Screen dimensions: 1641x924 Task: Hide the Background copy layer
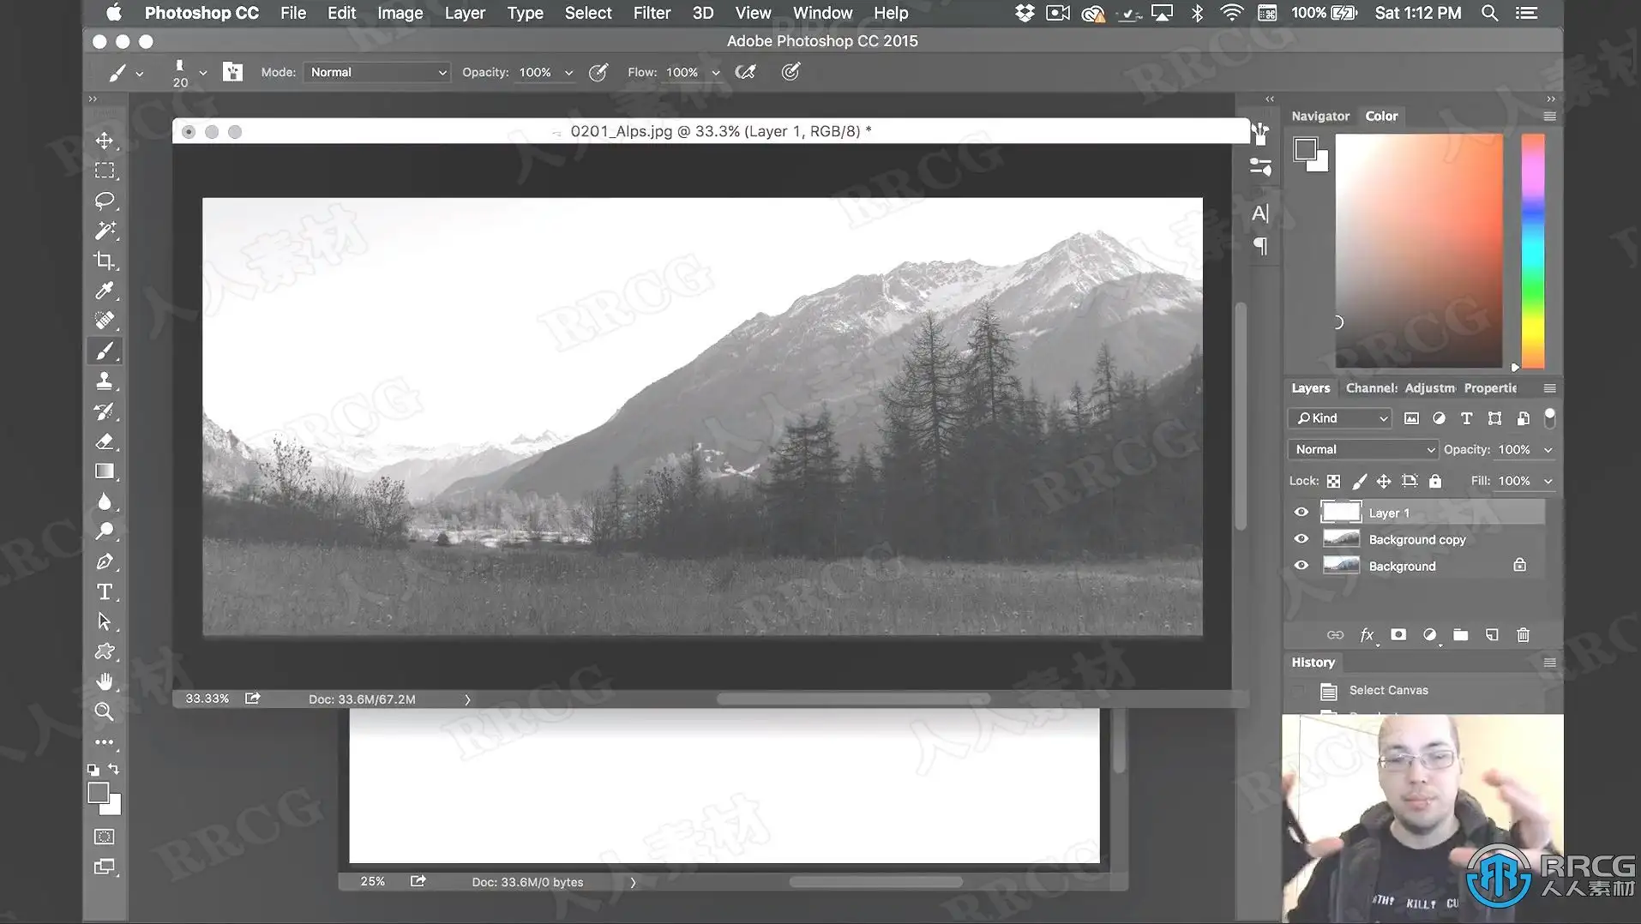click(x=1301, y=539)
